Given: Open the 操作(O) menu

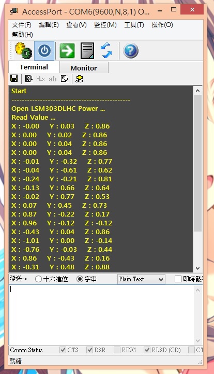Looking at the screenshot, I should click(x=162, y=24).
